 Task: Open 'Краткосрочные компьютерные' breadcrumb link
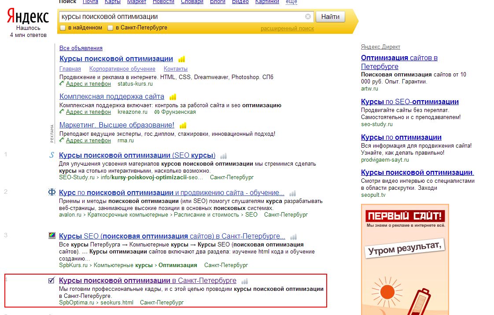128,215
